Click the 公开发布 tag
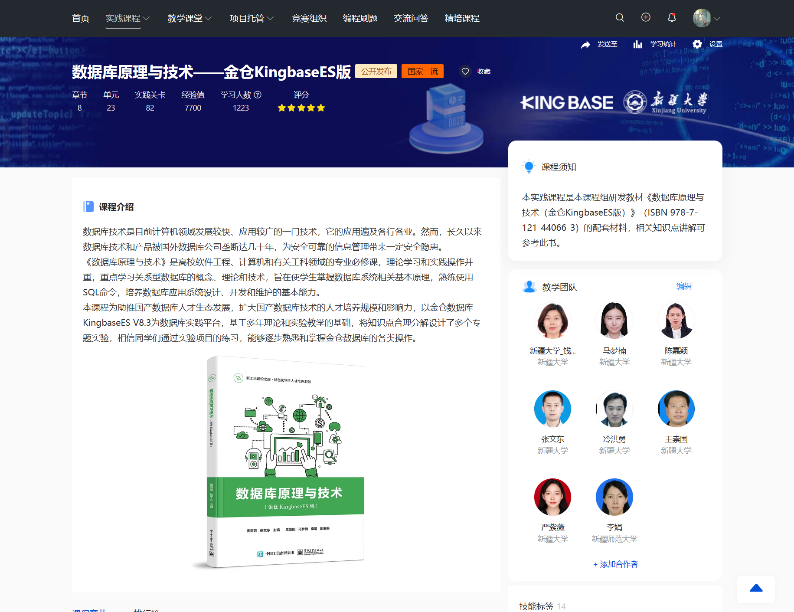 (x=376, y=71)
